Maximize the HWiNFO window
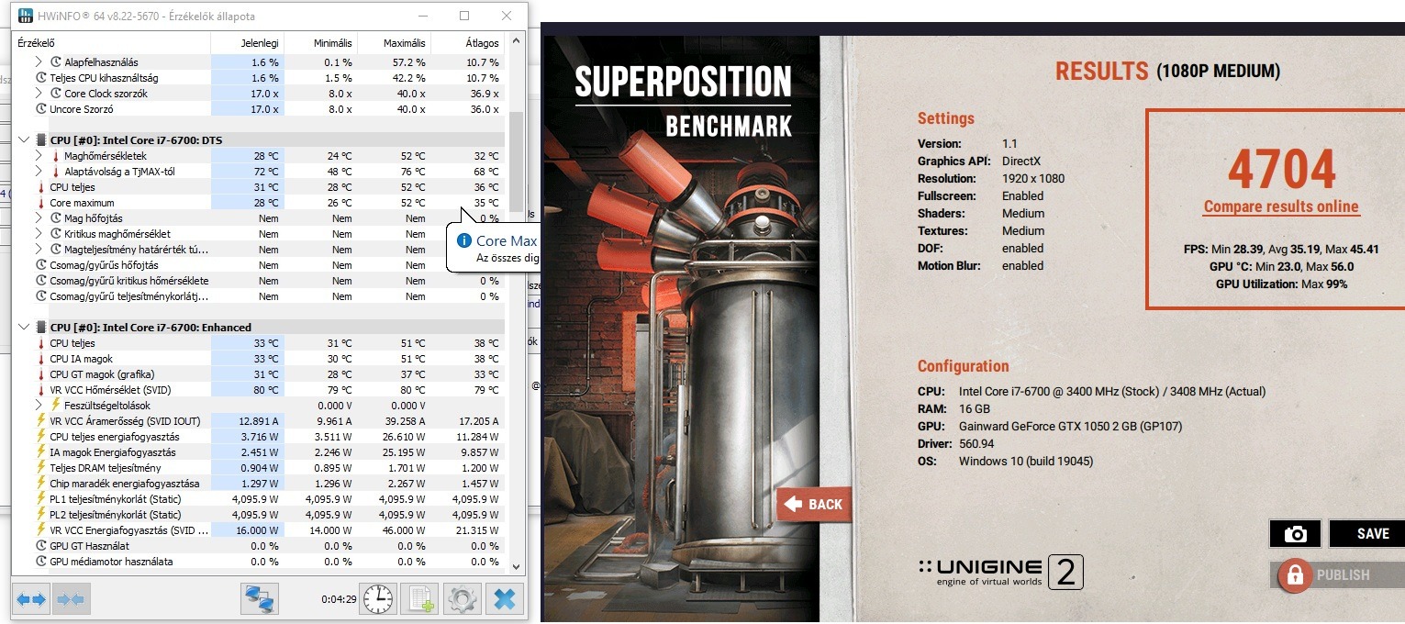 pyautogui.click(x=464, y=16)
